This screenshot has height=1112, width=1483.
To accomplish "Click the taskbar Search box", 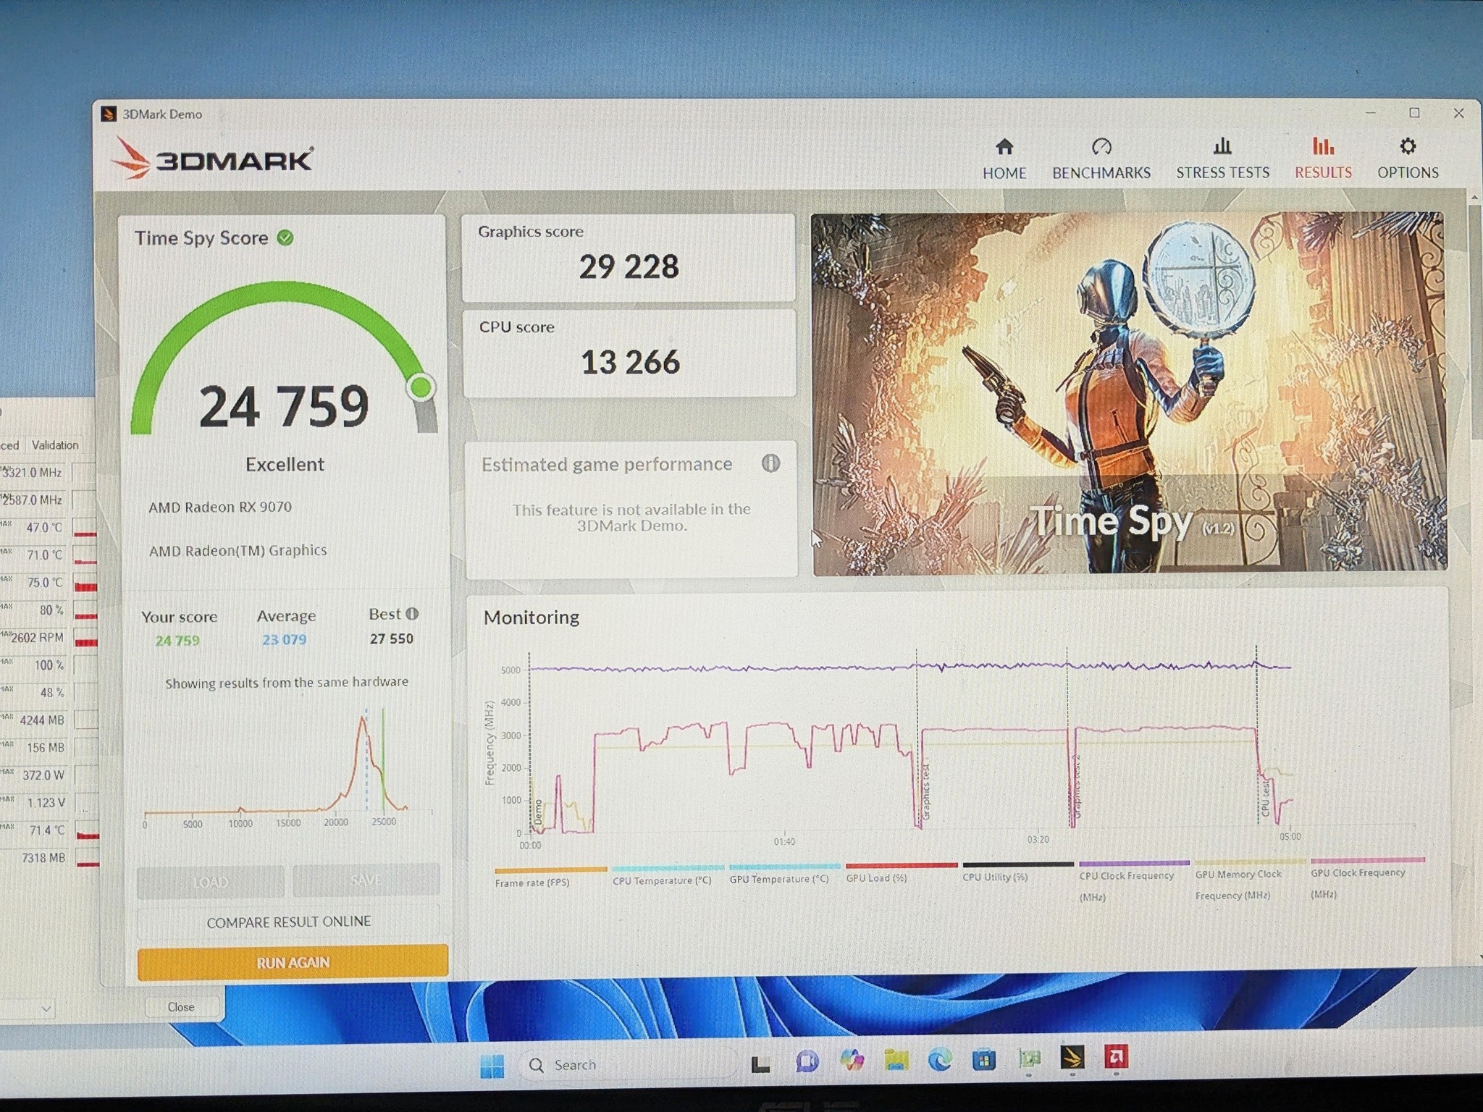I will tap(627, 1065).
